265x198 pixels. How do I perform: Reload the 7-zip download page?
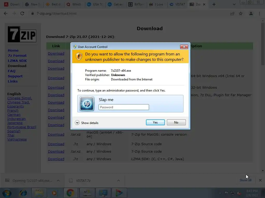22,13
